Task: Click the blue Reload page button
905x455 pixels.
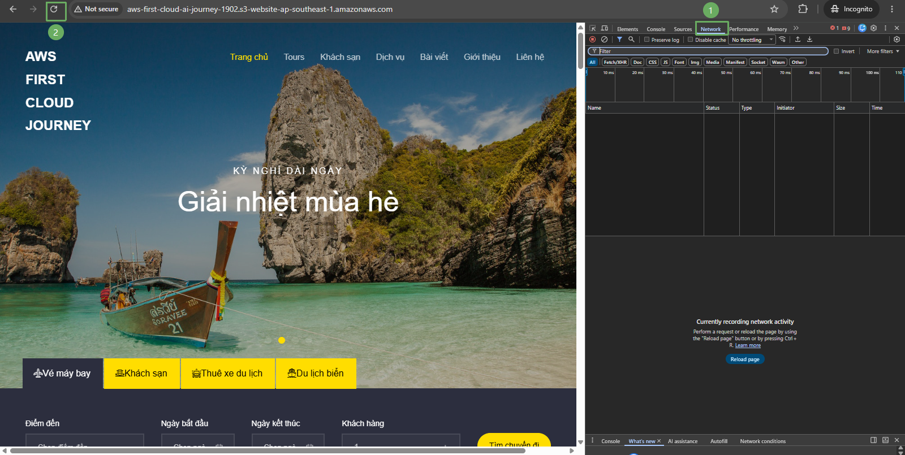Action: 745,359
